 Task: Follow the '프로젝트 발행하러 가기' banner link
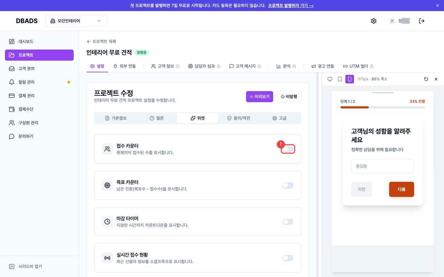point(291,6)
